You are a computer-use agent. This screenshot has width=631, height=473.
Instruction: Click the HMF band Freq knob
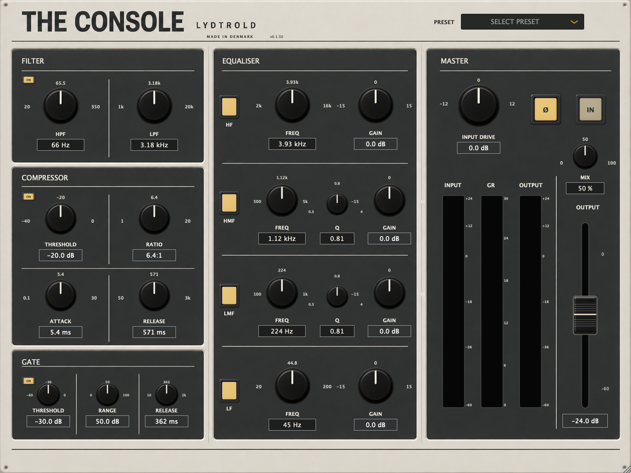tap(282, 200)
